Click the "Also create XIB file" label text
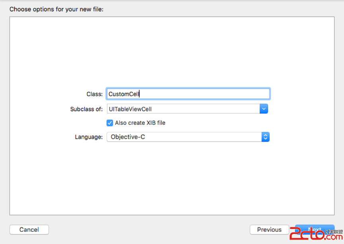The height and width of the screenshot is (244, 344). pyautogui.click(x=140, y=123)
